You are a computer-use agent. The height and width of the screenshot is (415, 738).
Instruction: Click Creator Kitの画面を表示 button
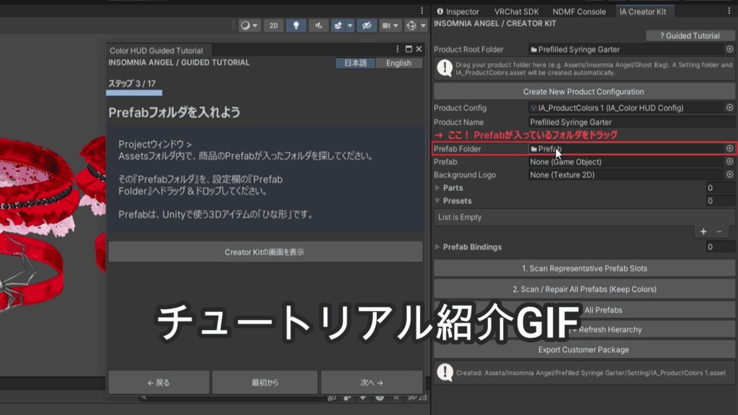(265, 252)
